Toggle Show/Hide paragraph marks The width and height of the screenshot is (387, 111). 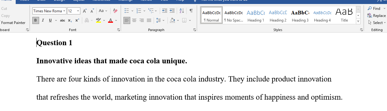pyautogui.click(x=191, y=11)
